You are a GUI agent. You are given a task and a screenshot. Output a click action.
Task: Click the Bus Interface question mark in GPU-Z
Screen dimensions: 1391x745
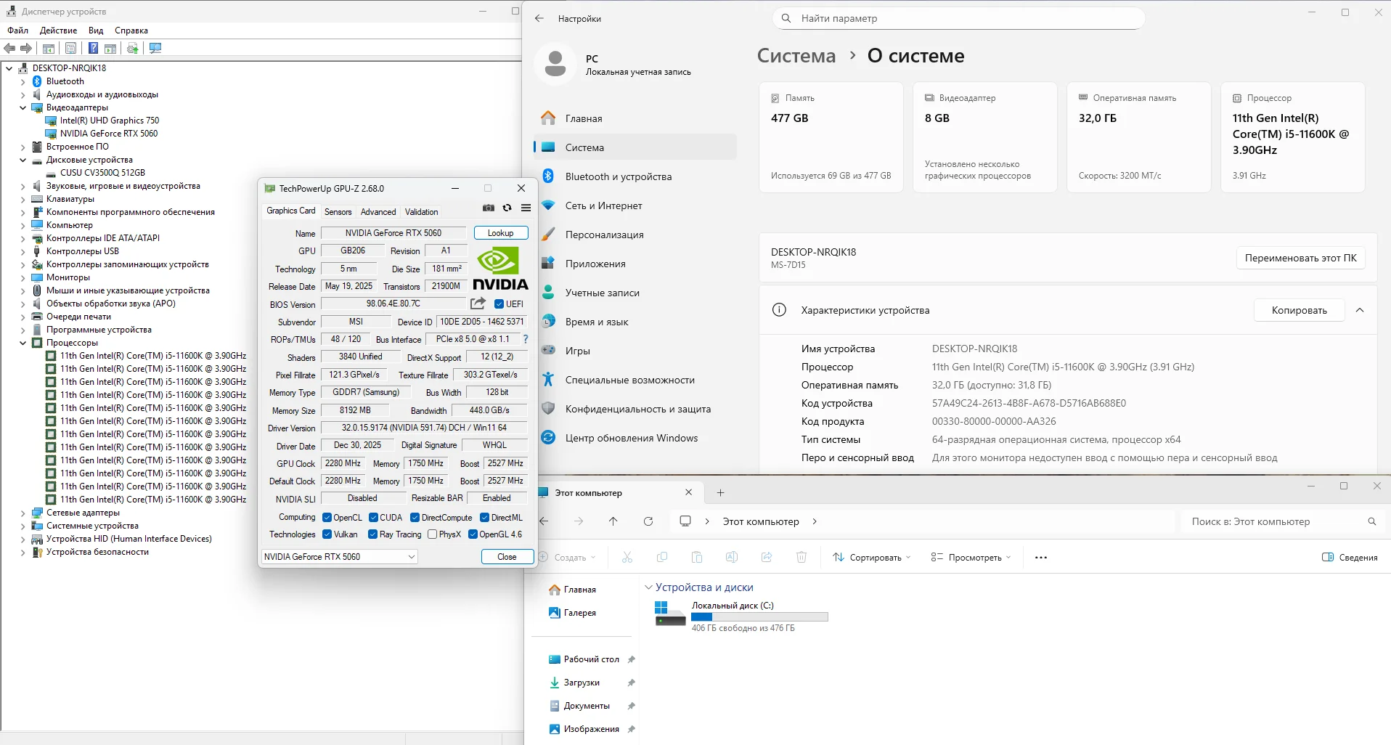click(526, 339)
